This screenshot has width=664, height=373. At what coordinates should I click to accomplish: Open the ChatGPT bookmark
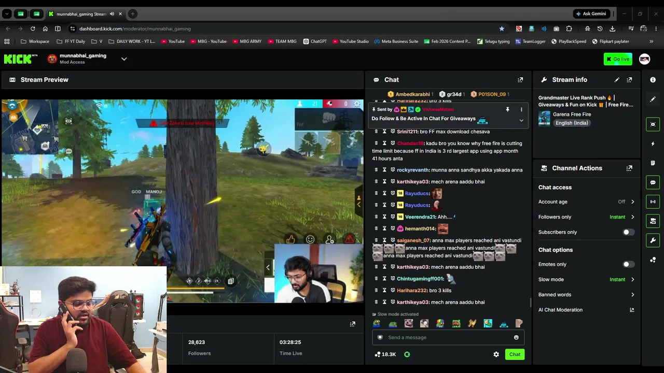(x=315, y=41)
